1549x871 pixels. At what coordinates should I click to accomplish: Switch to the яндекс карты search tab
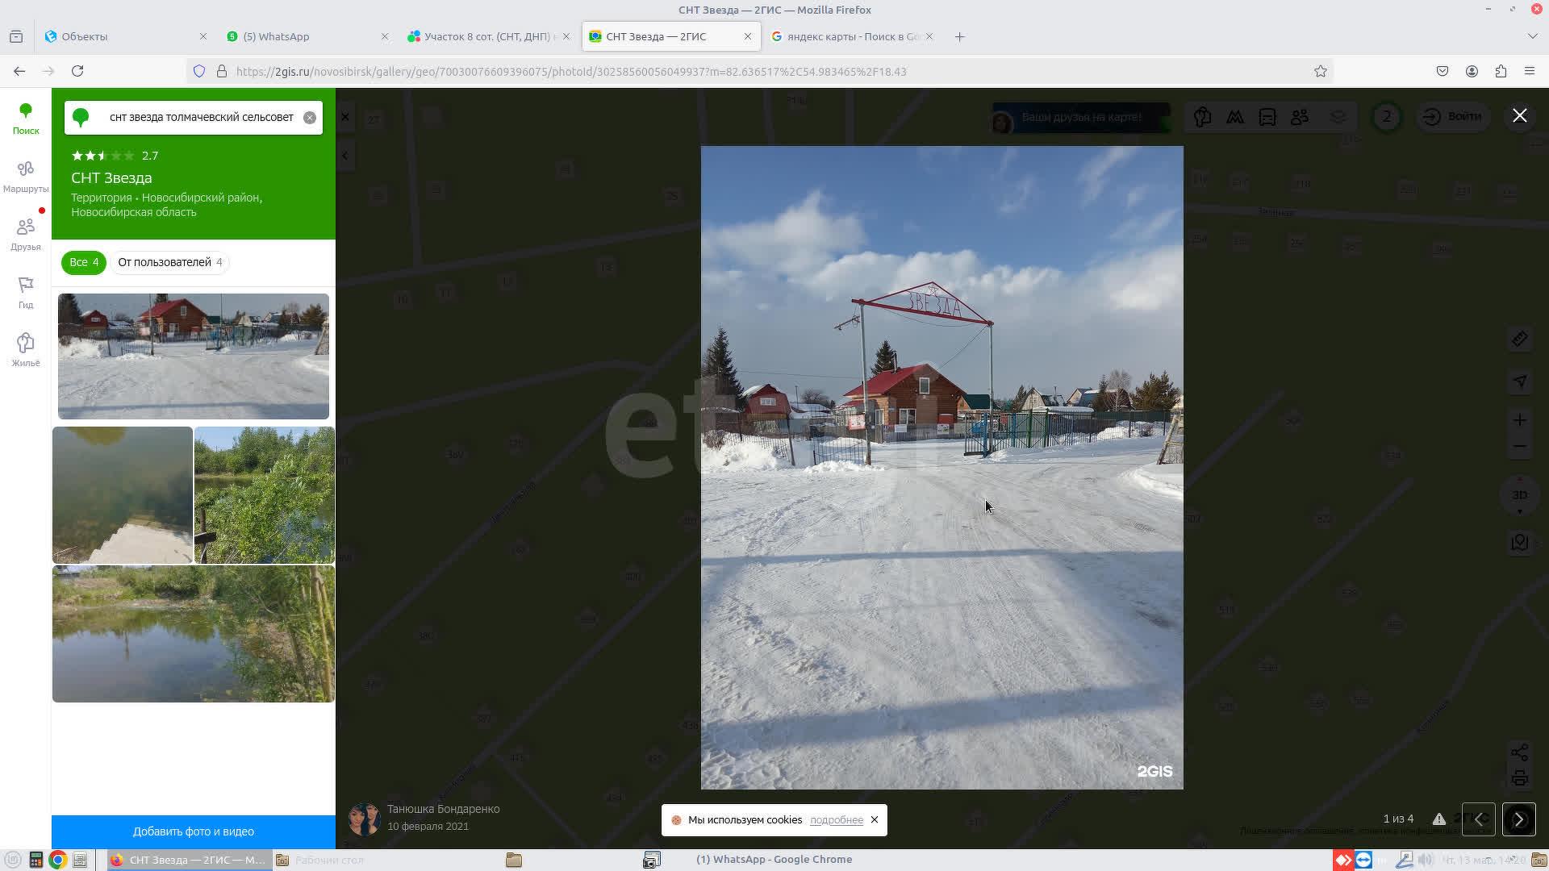pyautogui.click(x=854, y=36)
